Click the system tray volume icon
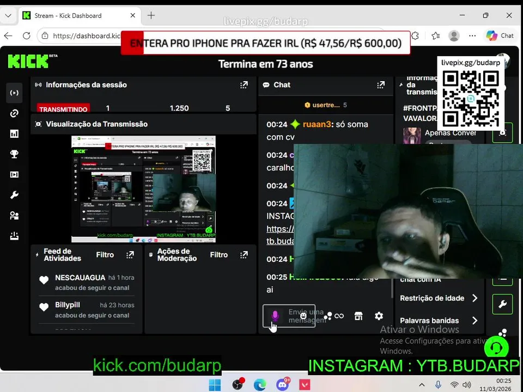Viewport: 523px width, 392px height. (467, 385)
